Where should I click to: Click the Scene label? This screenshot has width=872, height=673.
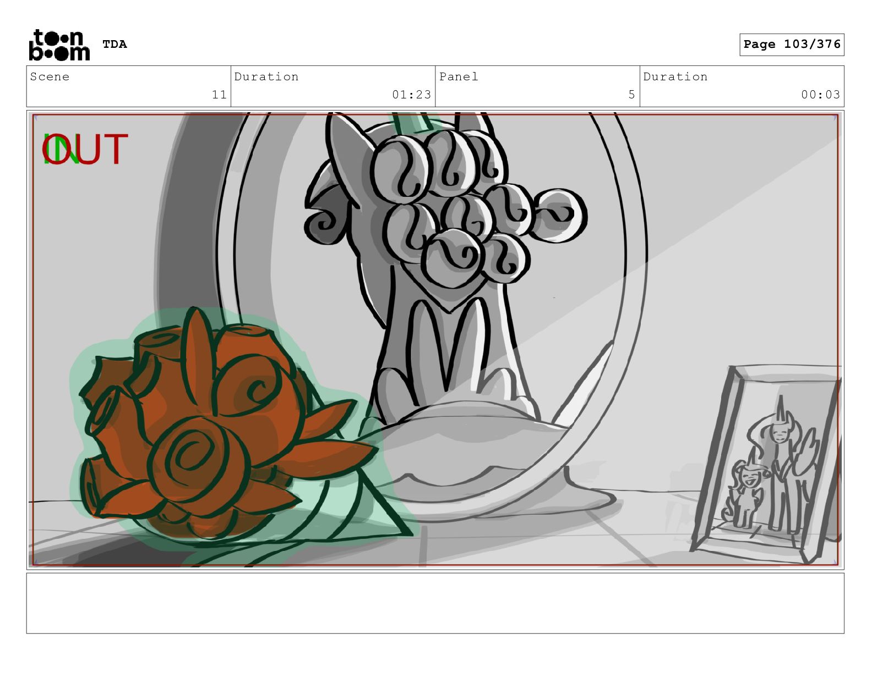50,76
